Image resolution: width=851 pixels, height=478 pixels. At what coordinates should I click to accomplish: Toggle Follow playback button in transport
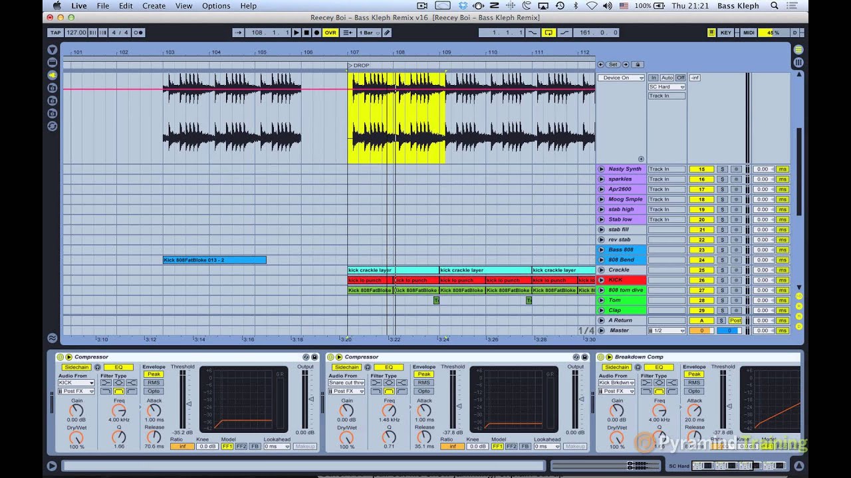239,33
